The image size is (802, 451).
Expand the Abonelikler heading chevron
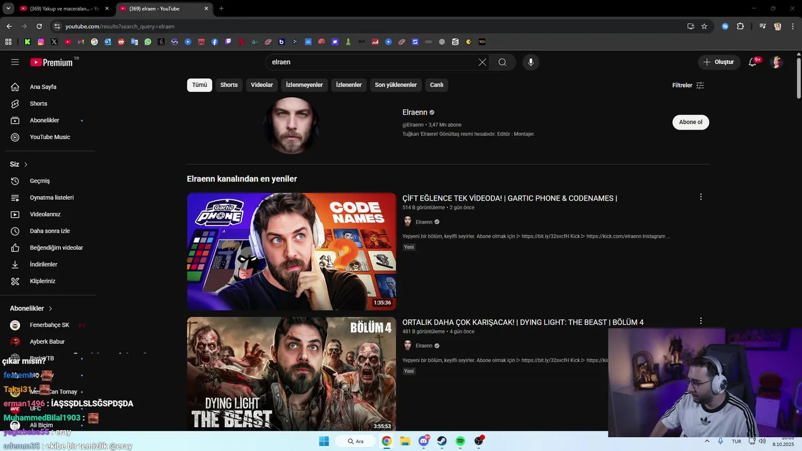tap(50, 308)
